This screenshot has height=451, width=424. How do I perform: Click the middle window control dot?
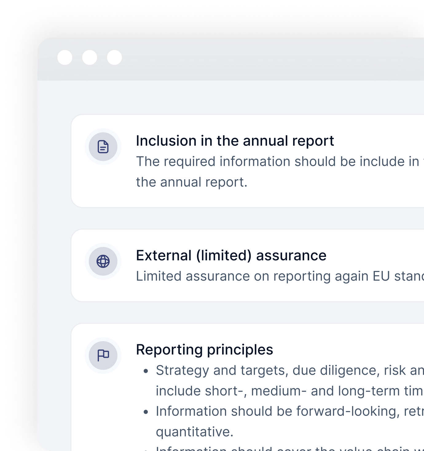(90, 58)
